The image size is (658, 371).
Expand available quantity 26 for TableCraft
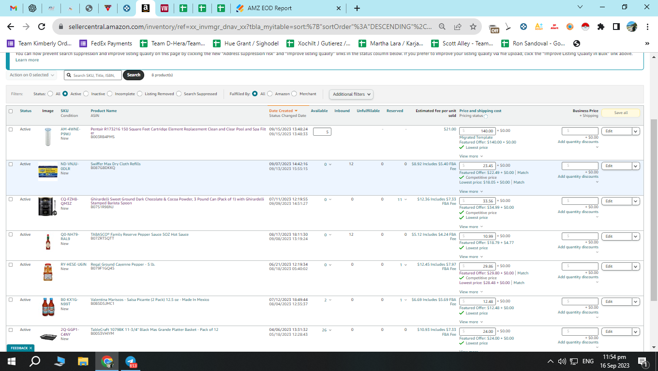pos(327,330)
